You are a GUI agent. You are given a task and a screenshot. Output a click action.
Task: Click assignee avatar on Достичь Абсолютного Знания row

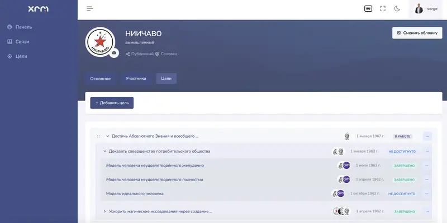click(346, 136)
